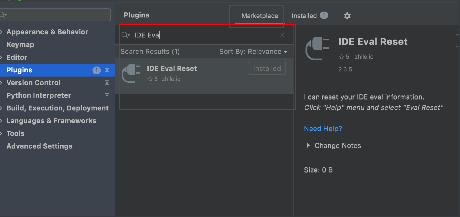
Task: Click the project-level icon beside Version Control
Action: [x=107, y=82]
